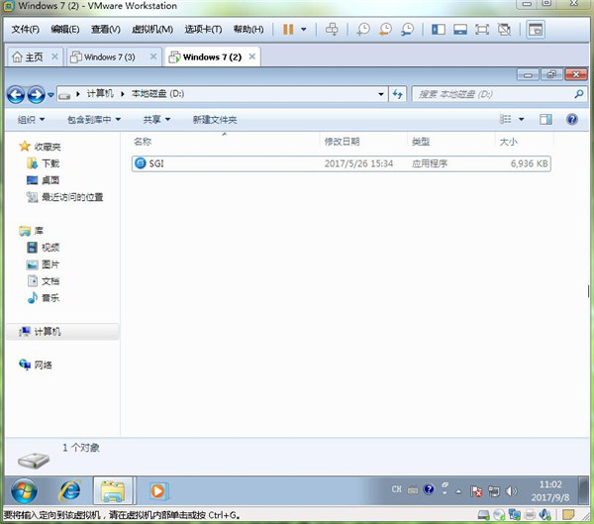Image resolution: width=594 pixels, height=524 pixels.
Task: Open the 选项卡(T) menu
Action: click(x=203, y=29)
